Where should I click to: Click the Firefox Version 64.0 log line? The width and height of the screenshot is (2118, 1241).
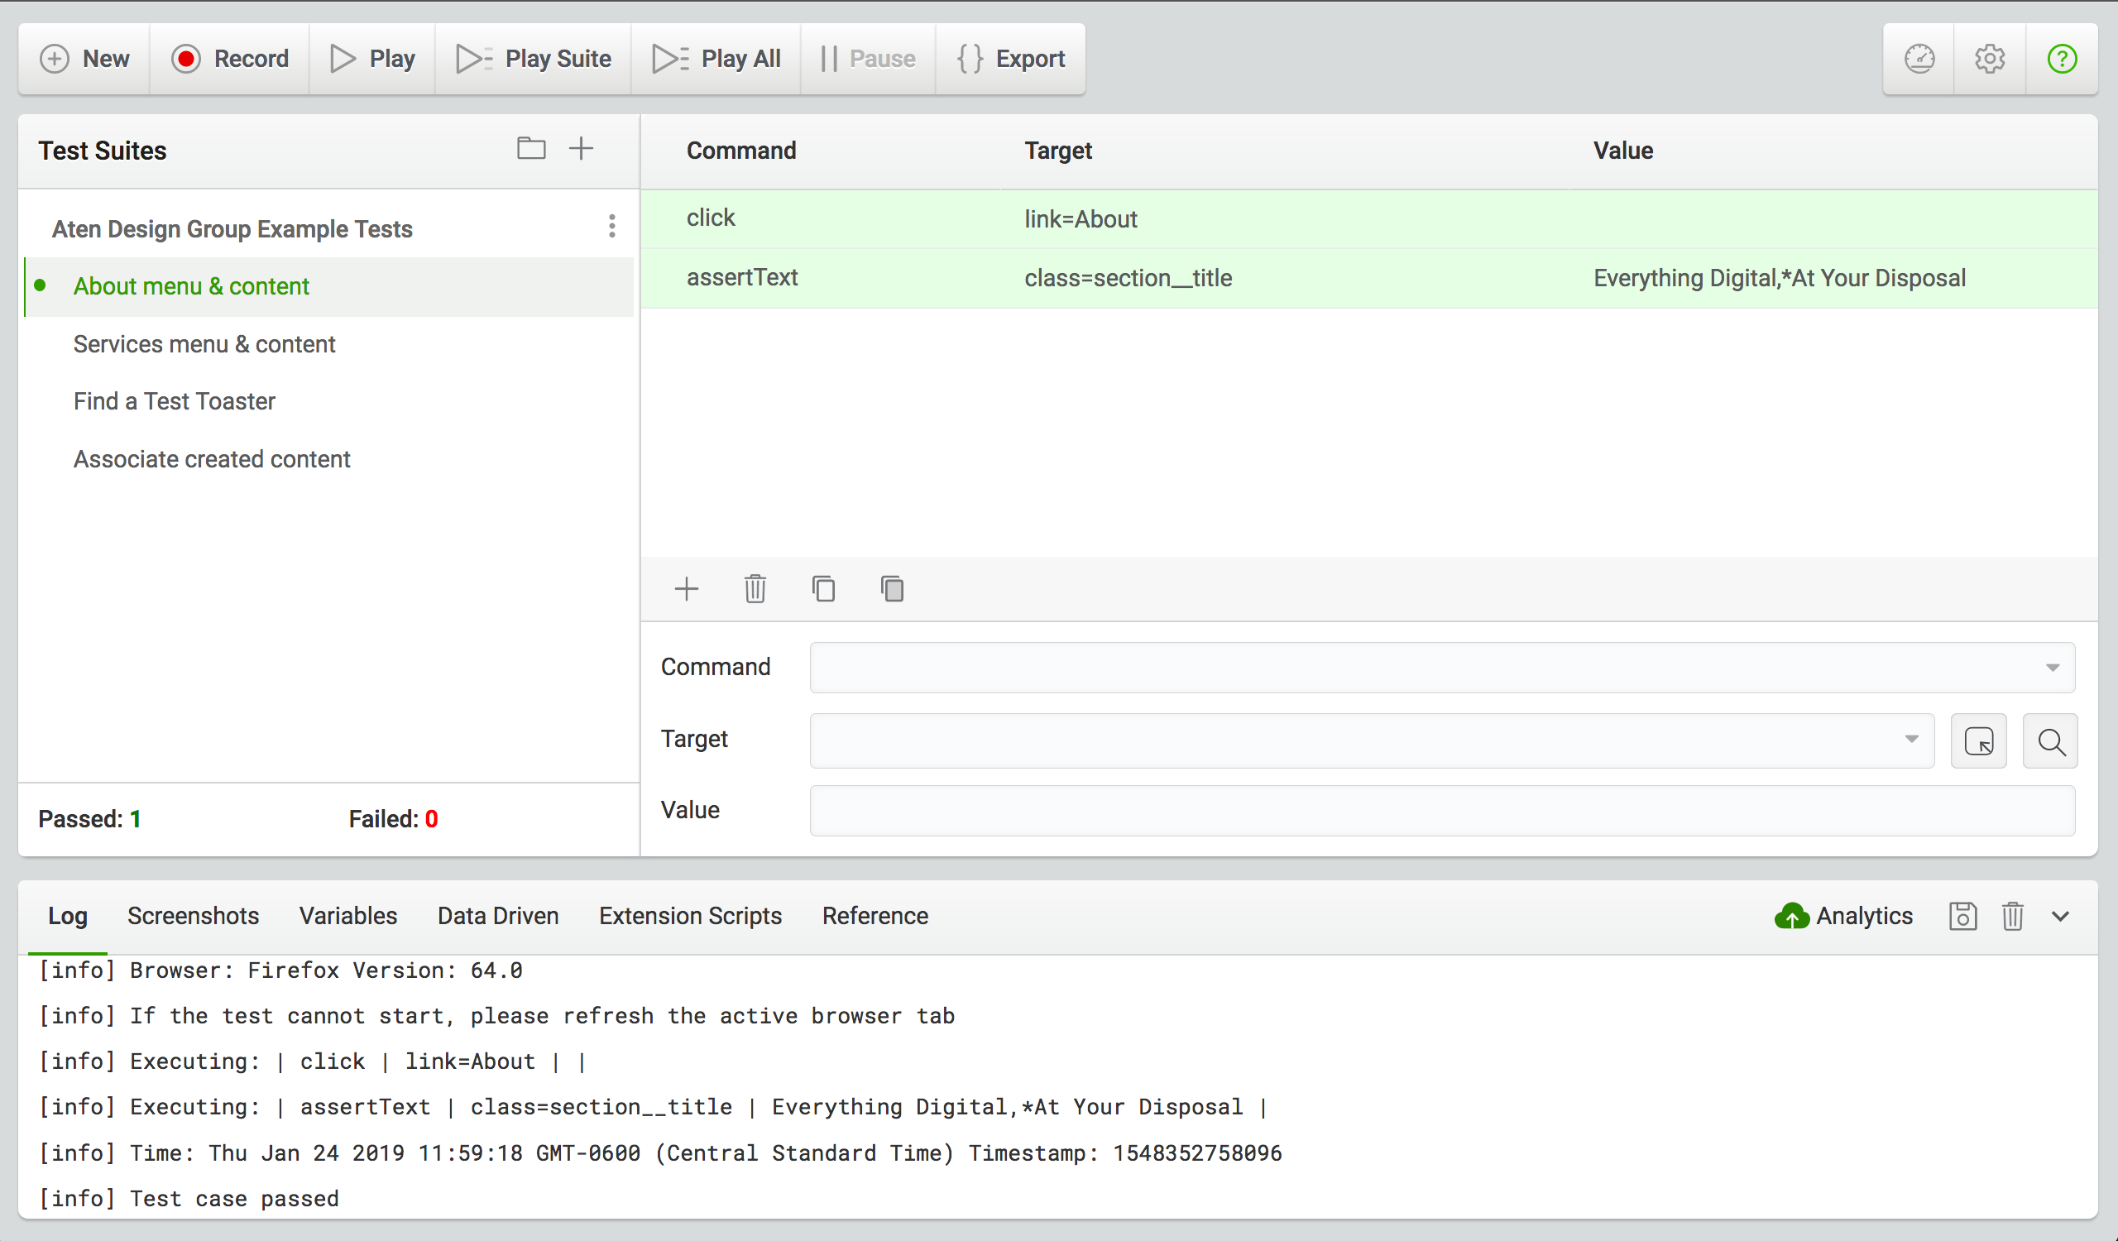coord(280,970)
